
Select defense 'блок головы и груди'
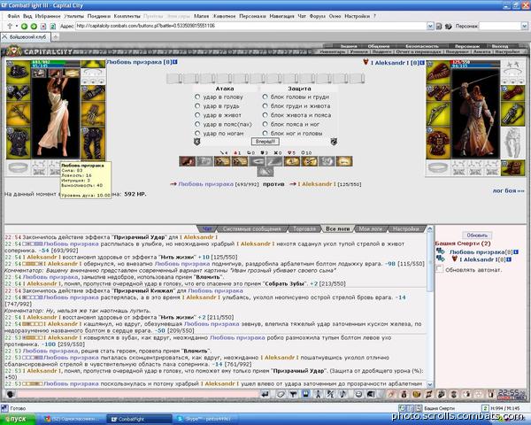point(265,97)
